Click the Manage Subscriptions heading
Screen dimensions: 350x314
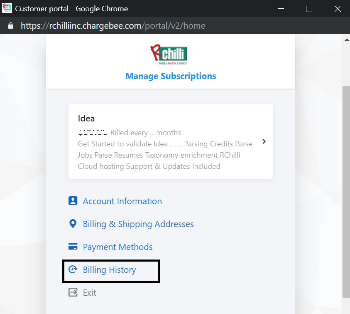pyautogui.click(x=171, y=76)
